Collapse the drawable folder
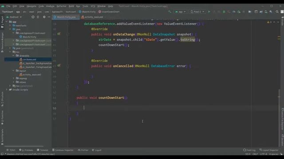 tap(14, 56)
